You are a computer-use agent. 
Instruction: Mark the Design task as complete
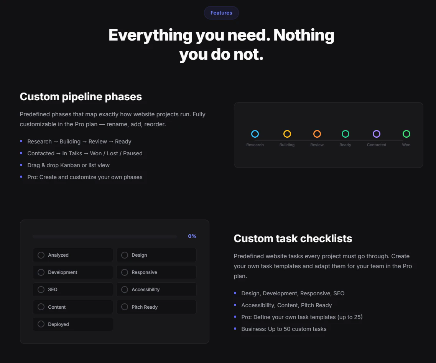(x=124, y=255)
